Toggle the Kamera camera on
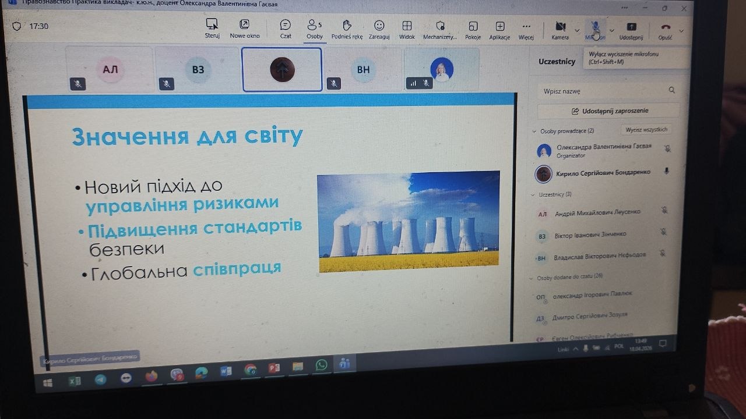Viewport: 746px width, 419px height. [560, 27]
